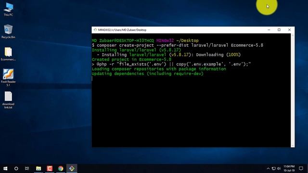Open the Action Center notifications icon
This screenshot has width=308, height=173.
pyautogui.click(x=301, y=169)
